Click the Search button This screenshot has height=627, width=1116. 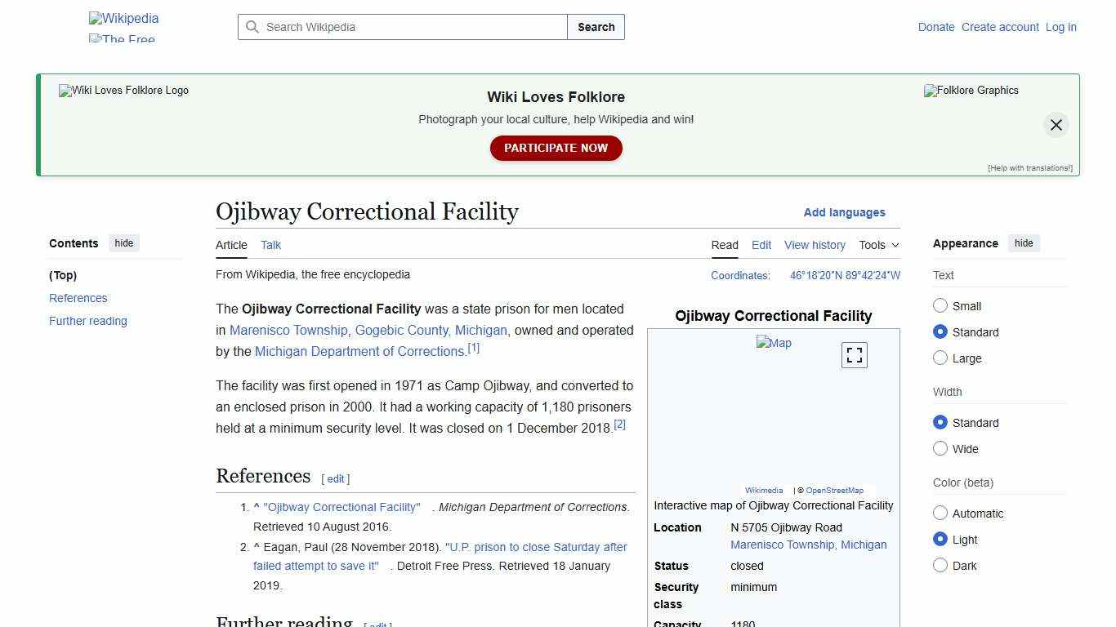click(x=596, y=27)
